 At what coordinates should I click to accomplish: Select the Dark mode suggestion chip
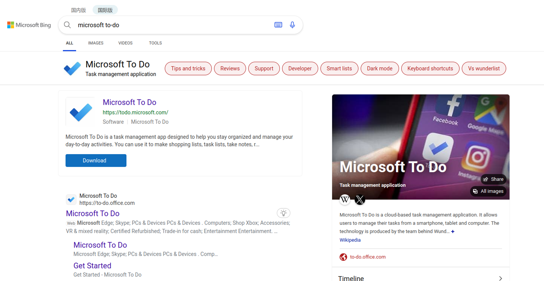point(379,68)
